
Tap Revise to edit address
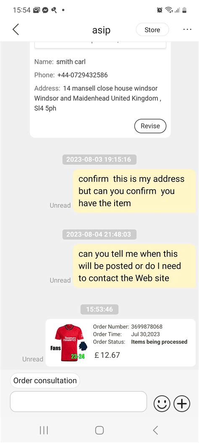pos(150,126)
